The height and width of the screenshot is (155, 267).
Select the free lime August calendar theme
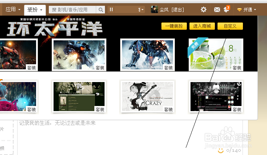point(216,55)
